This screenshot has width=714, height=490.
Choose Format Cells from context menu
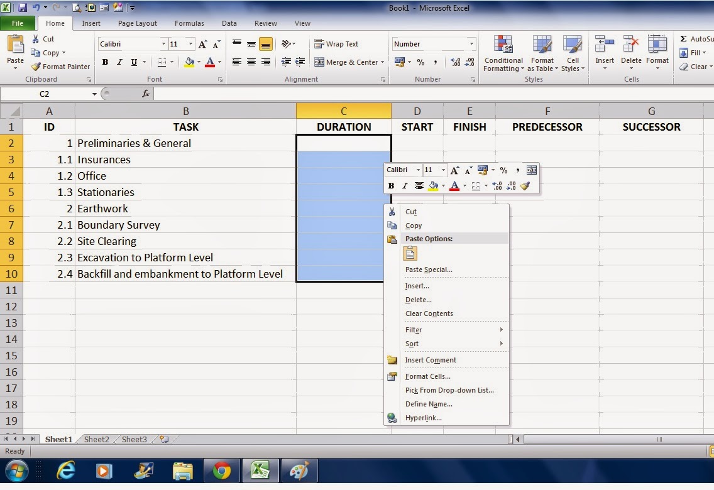click(x=428, y=376)
